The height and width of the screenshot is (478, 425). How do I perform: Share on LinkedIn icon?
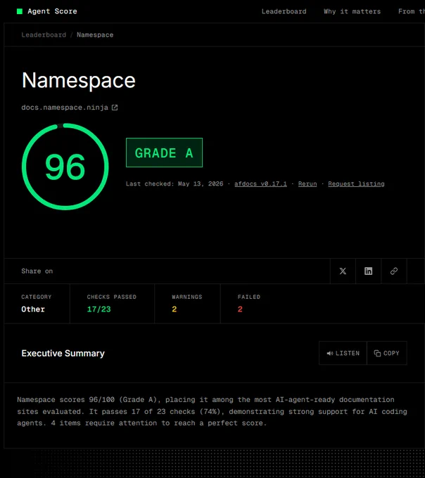(368, 271)
